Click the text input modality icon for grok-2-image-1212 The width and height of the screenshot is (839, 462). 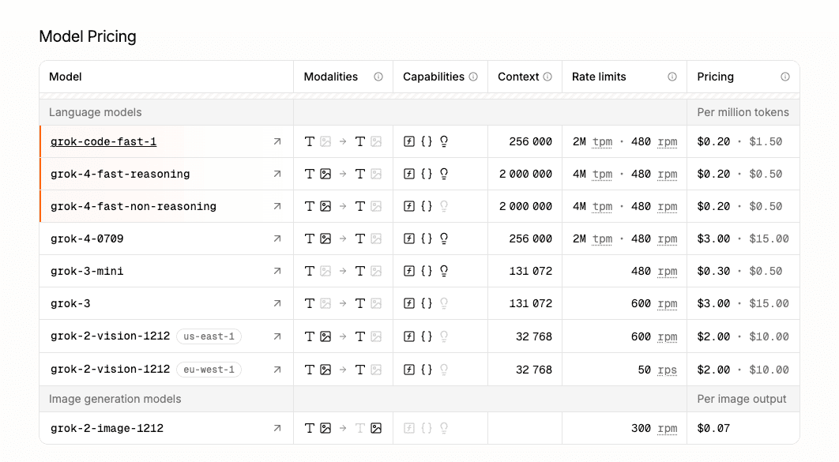(308, 428)
